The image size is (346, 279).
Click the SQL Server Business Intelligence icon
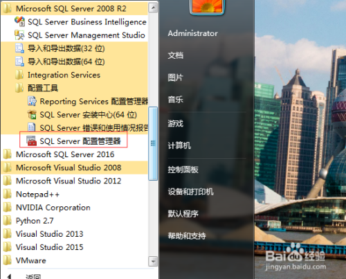click(x=19, y=21)
